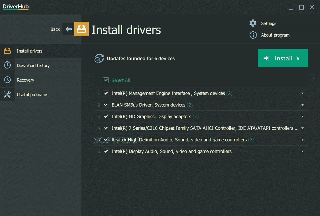
Task: Open Recovery section in sidebar
Action: click(41, 80)
